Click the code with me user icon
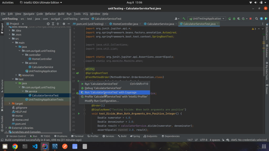The width and height of the screenshot is (269, 151). tap(177, 19)
